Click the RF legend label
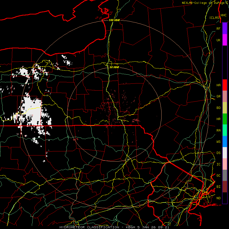The height and width of the screenshot is (229, 229). (x=218, y=28)
